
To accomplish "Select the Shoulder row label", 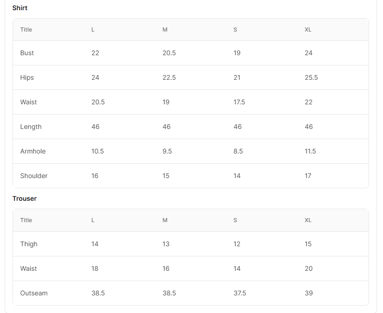I will 34,176.
